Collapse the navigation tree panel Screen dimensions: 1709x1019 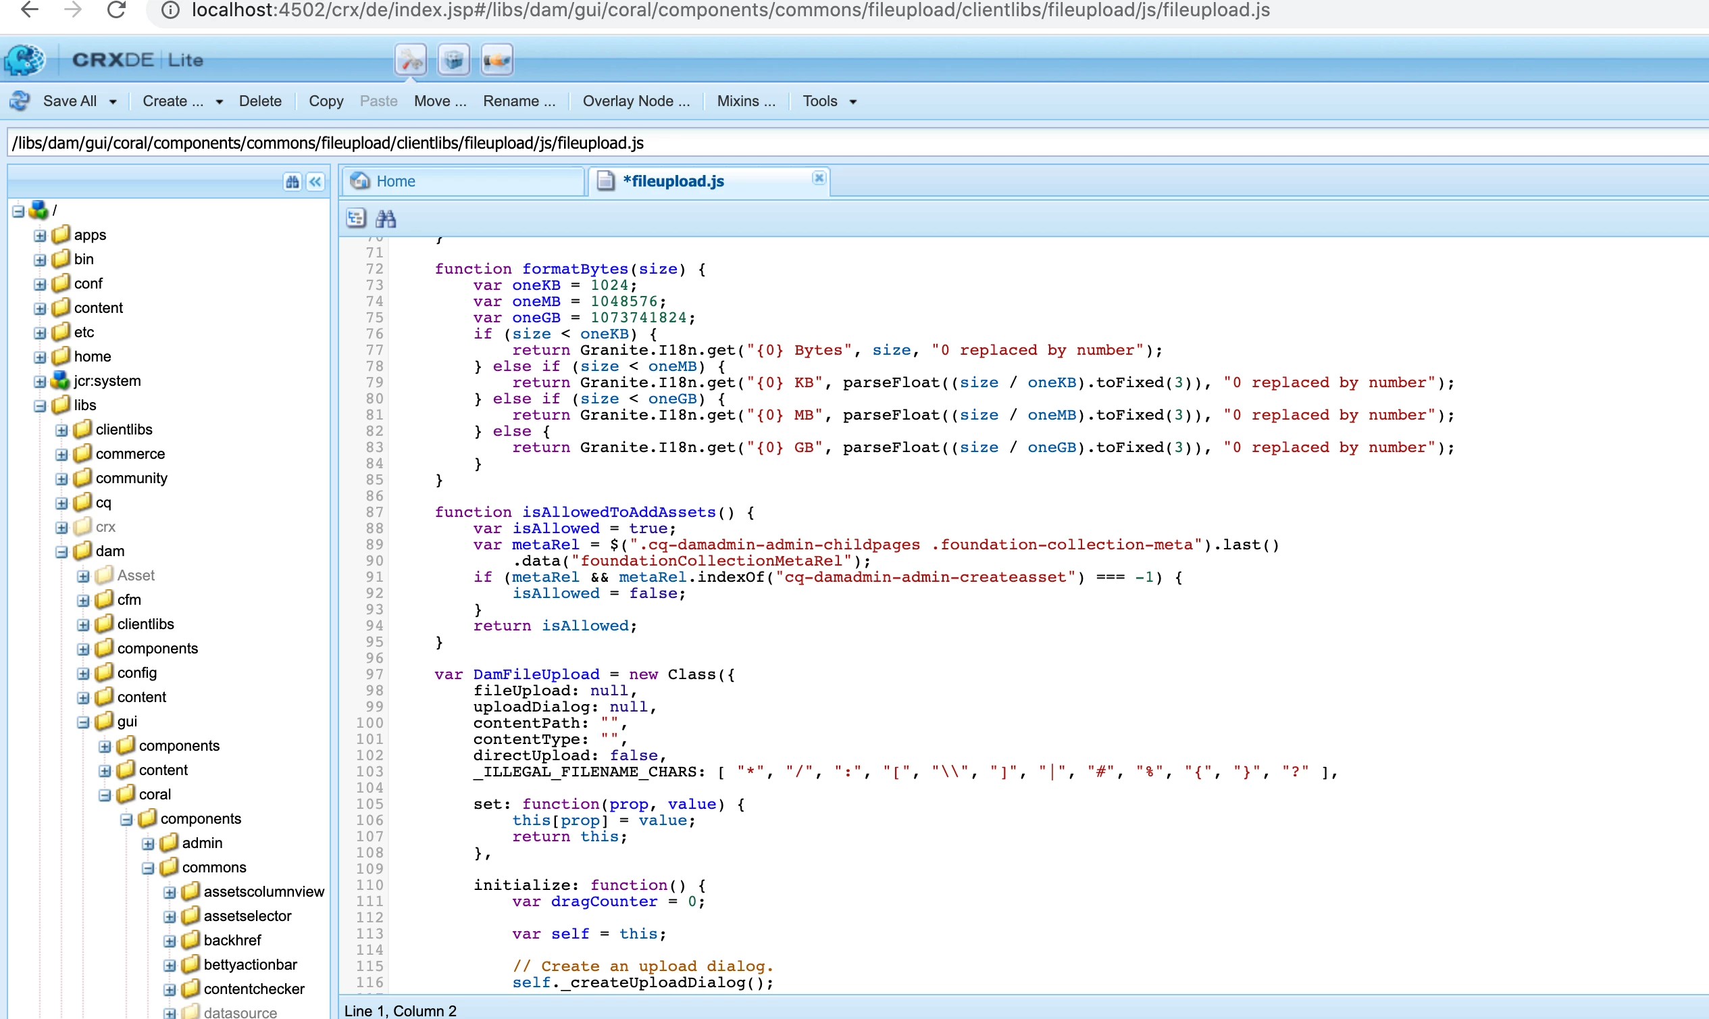[315, 181]
